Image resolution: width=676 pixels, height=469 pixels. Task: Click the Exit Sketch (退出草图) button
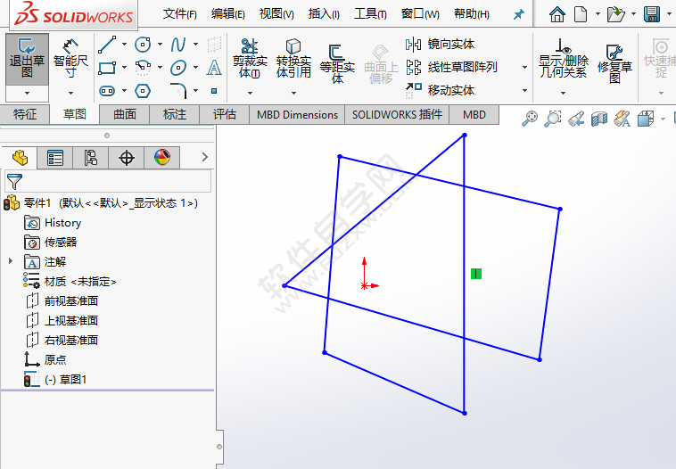27,60
